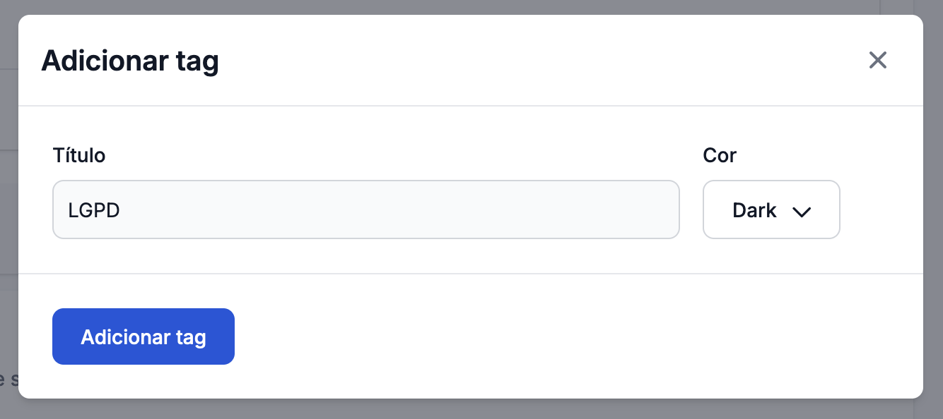The height and width of the screenshot is (419, 943).
Task: Focus the Título input field
Action: click(x=365, y=210)
